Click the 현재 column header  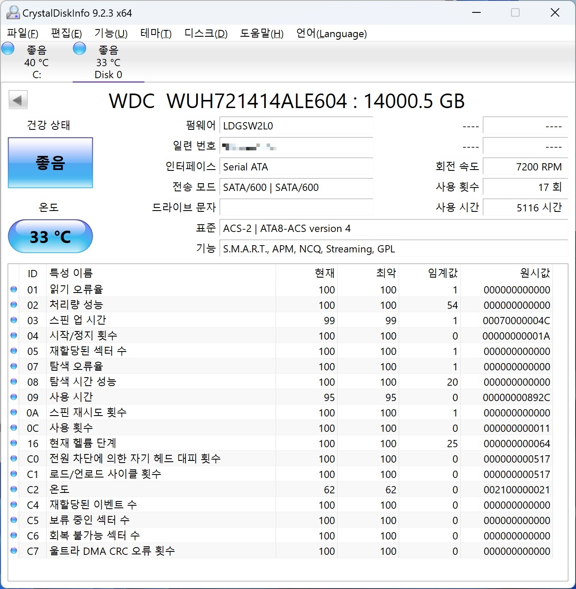click(x=306, y=273)
